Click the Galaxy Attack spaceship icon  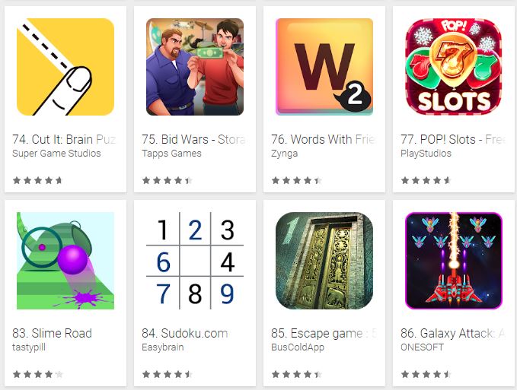click(x=454, y=261)
